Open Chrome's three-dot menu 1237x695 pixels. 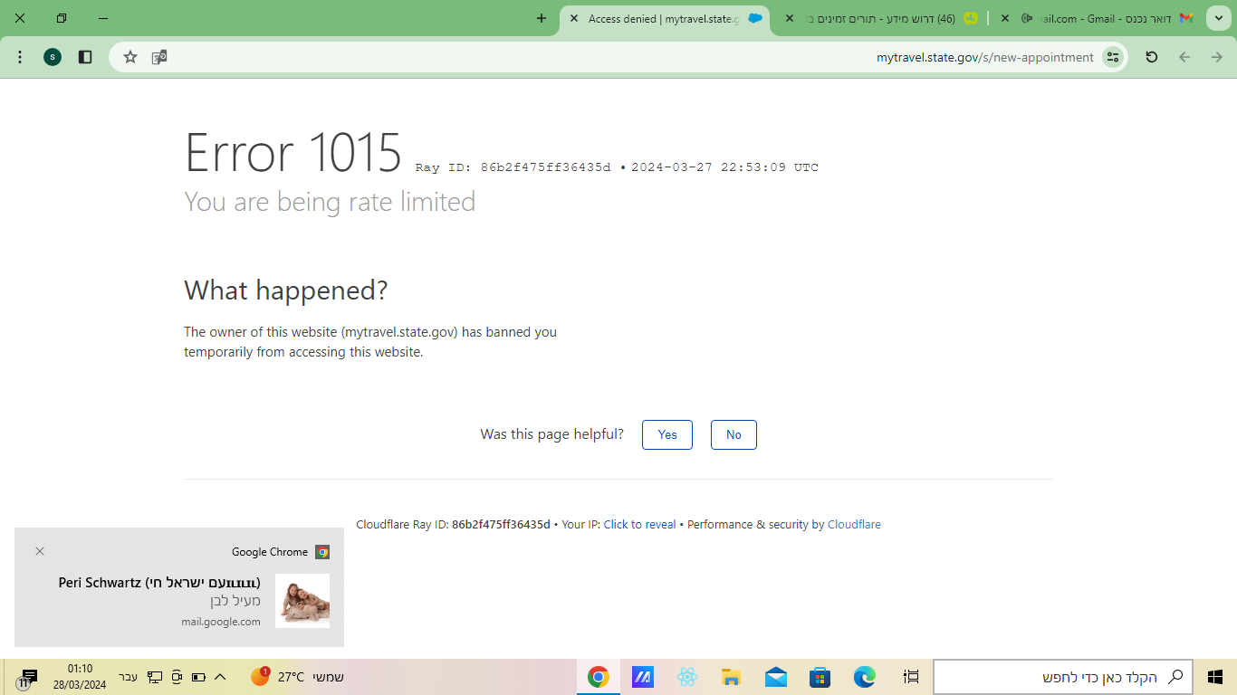pos(20,57)
